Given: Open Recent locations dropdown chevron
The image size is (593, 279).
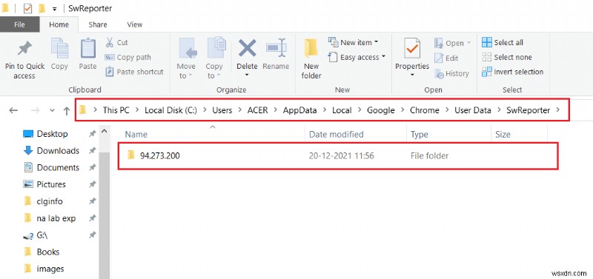Looking at the screenshot, I should tap(53, 110).
